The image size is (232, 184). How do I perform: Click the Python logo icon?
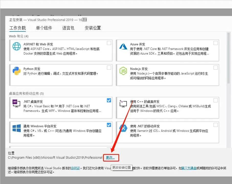[17, 71]
